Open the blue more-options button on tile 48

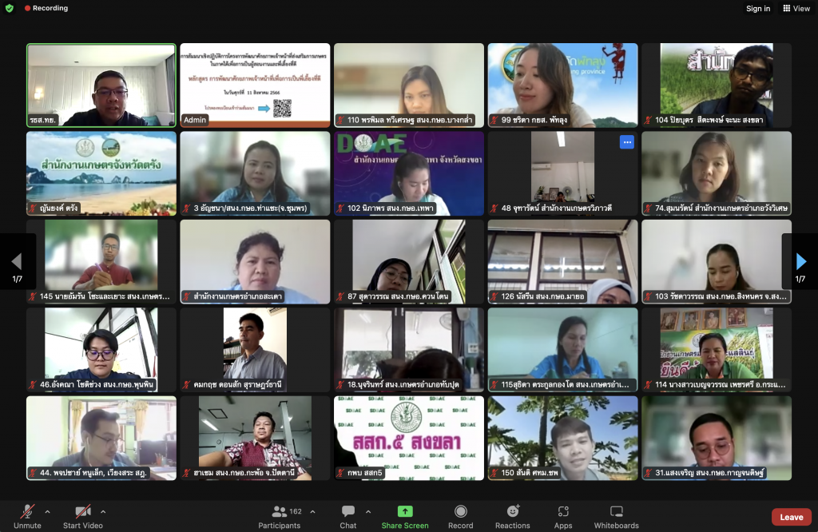point(627,142)
